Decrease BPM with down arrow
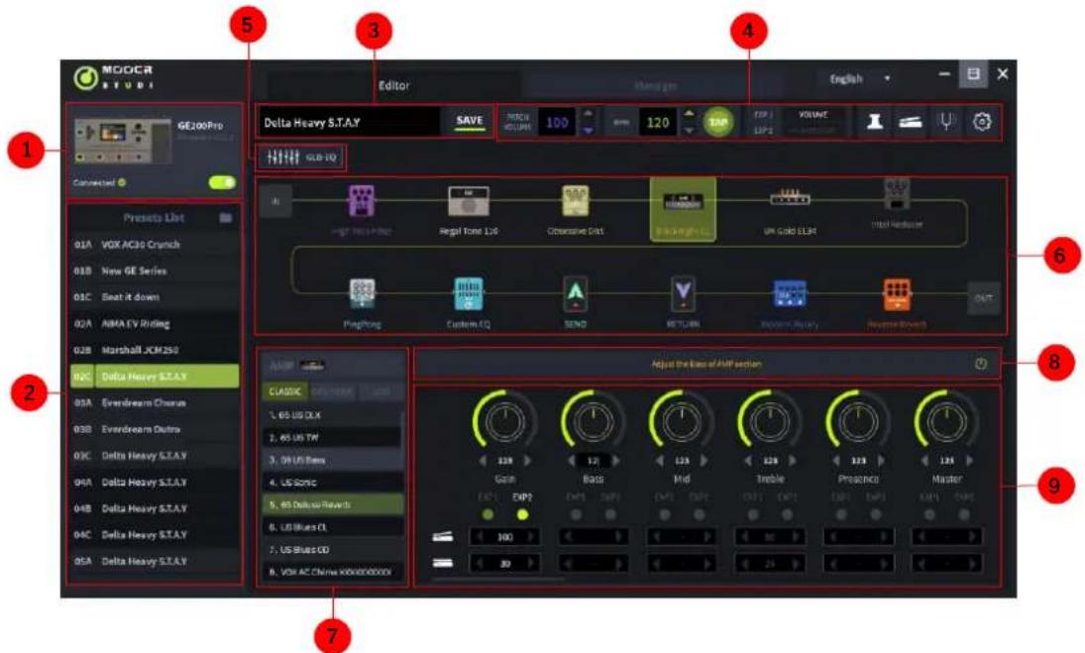Viewport: 1085px width, 653px height. click(x=689, y=130)
